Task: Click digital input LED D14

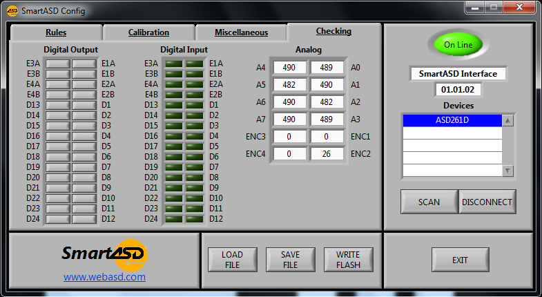Action: pos(174,115)
